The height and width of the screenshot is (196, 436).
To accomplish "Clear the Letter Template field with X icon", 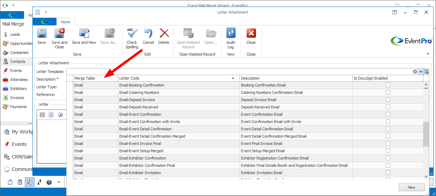I will click(x=415, y=72).
